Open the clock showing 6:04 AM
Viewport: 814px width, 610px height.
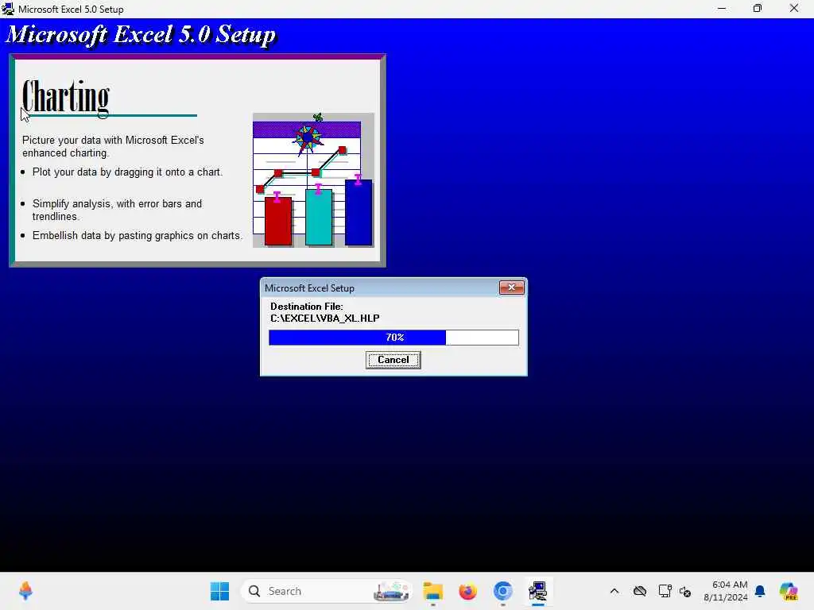[726, 591]
